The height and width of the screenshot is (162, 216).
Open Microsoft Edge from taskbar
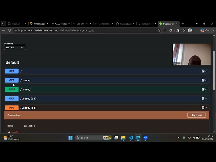tap(138, 138)
